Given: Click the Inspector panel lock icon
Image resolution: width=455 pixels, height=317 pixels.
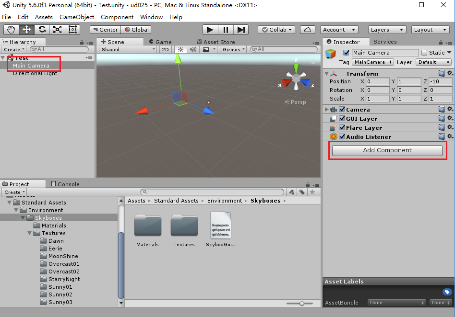Looking at the screenshot, I should tap(441, 43).
